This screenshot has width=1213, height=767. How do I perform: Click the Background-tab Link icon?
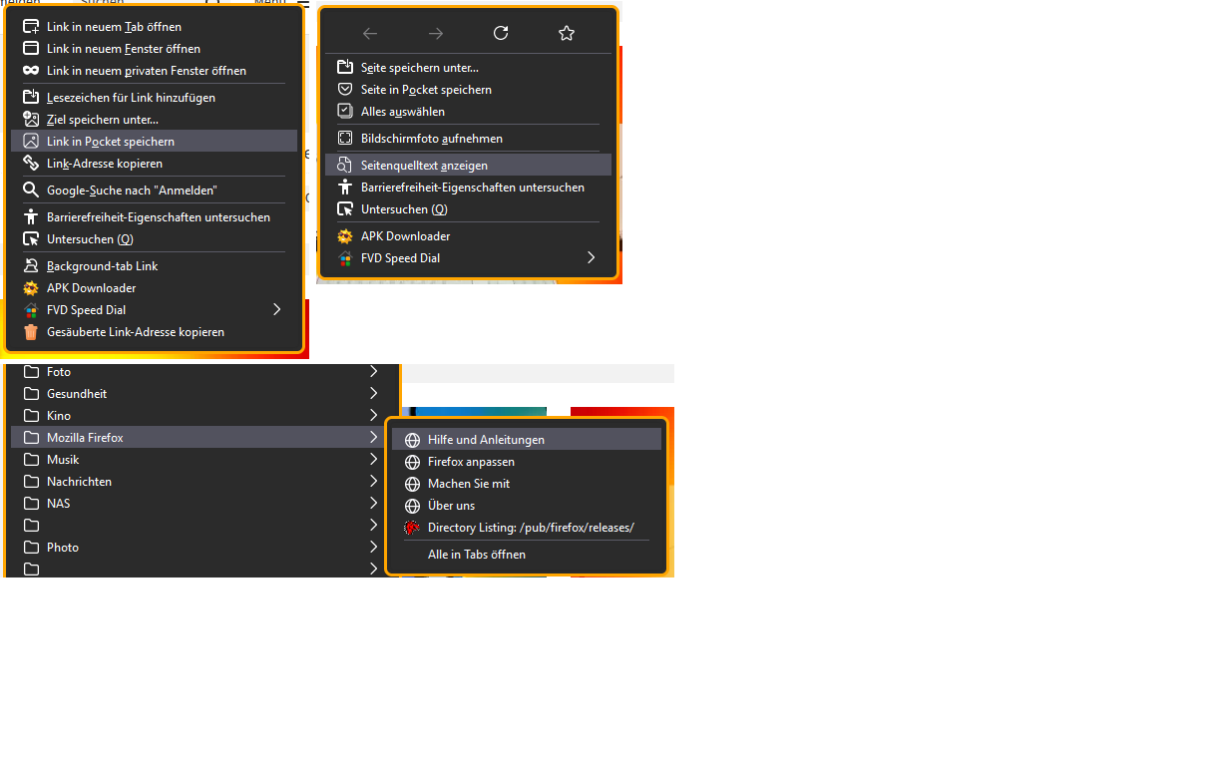click(31, 265)
